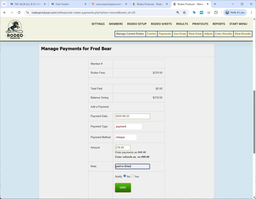Click Enter Results in the rodeo toolbar
Screen dimensions: 256x199
223,34
